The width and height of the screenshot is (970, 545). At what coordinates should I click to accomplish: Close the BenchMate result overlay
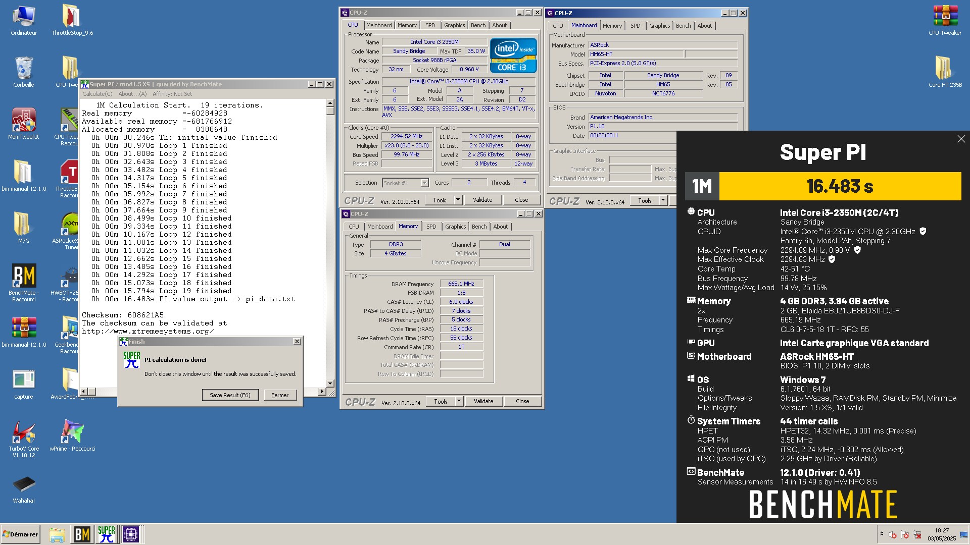[x=961, y=139]
